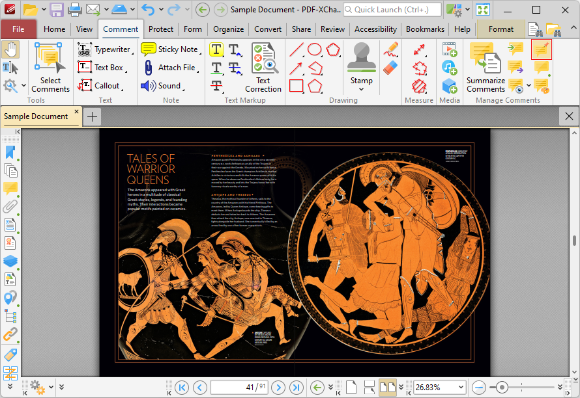
Task: Choose the Polygon drawing tool
Action: click(x=315, y=86)
